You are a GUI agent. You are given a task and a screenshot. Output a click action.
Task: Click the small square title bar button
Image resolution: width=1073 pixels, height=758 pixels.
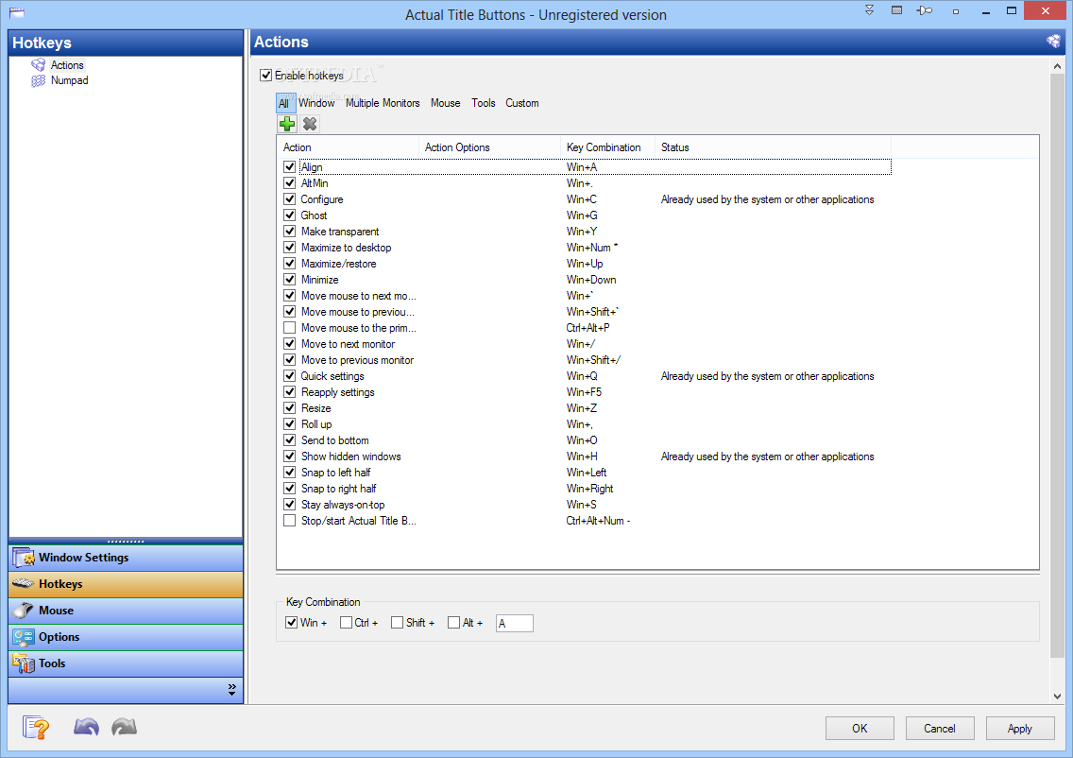[955, 11]
